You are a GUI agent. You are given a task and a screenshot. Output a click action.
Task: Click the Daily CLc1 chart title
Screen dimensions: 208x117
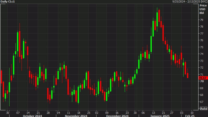(x=7, y=1)
